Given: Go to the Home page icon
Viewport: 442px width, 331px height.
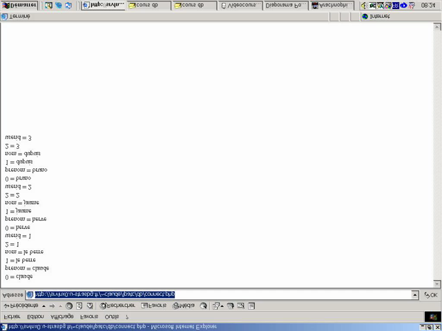Looking at the screenshot, I should [90, 305].
